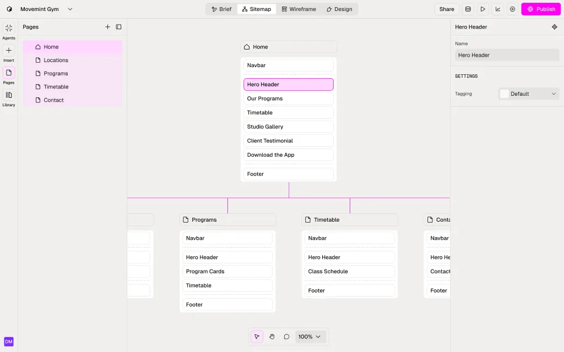Screen dimensions: 564x352
Task: Select the comment tool
Action: click(x=286, y=337)
